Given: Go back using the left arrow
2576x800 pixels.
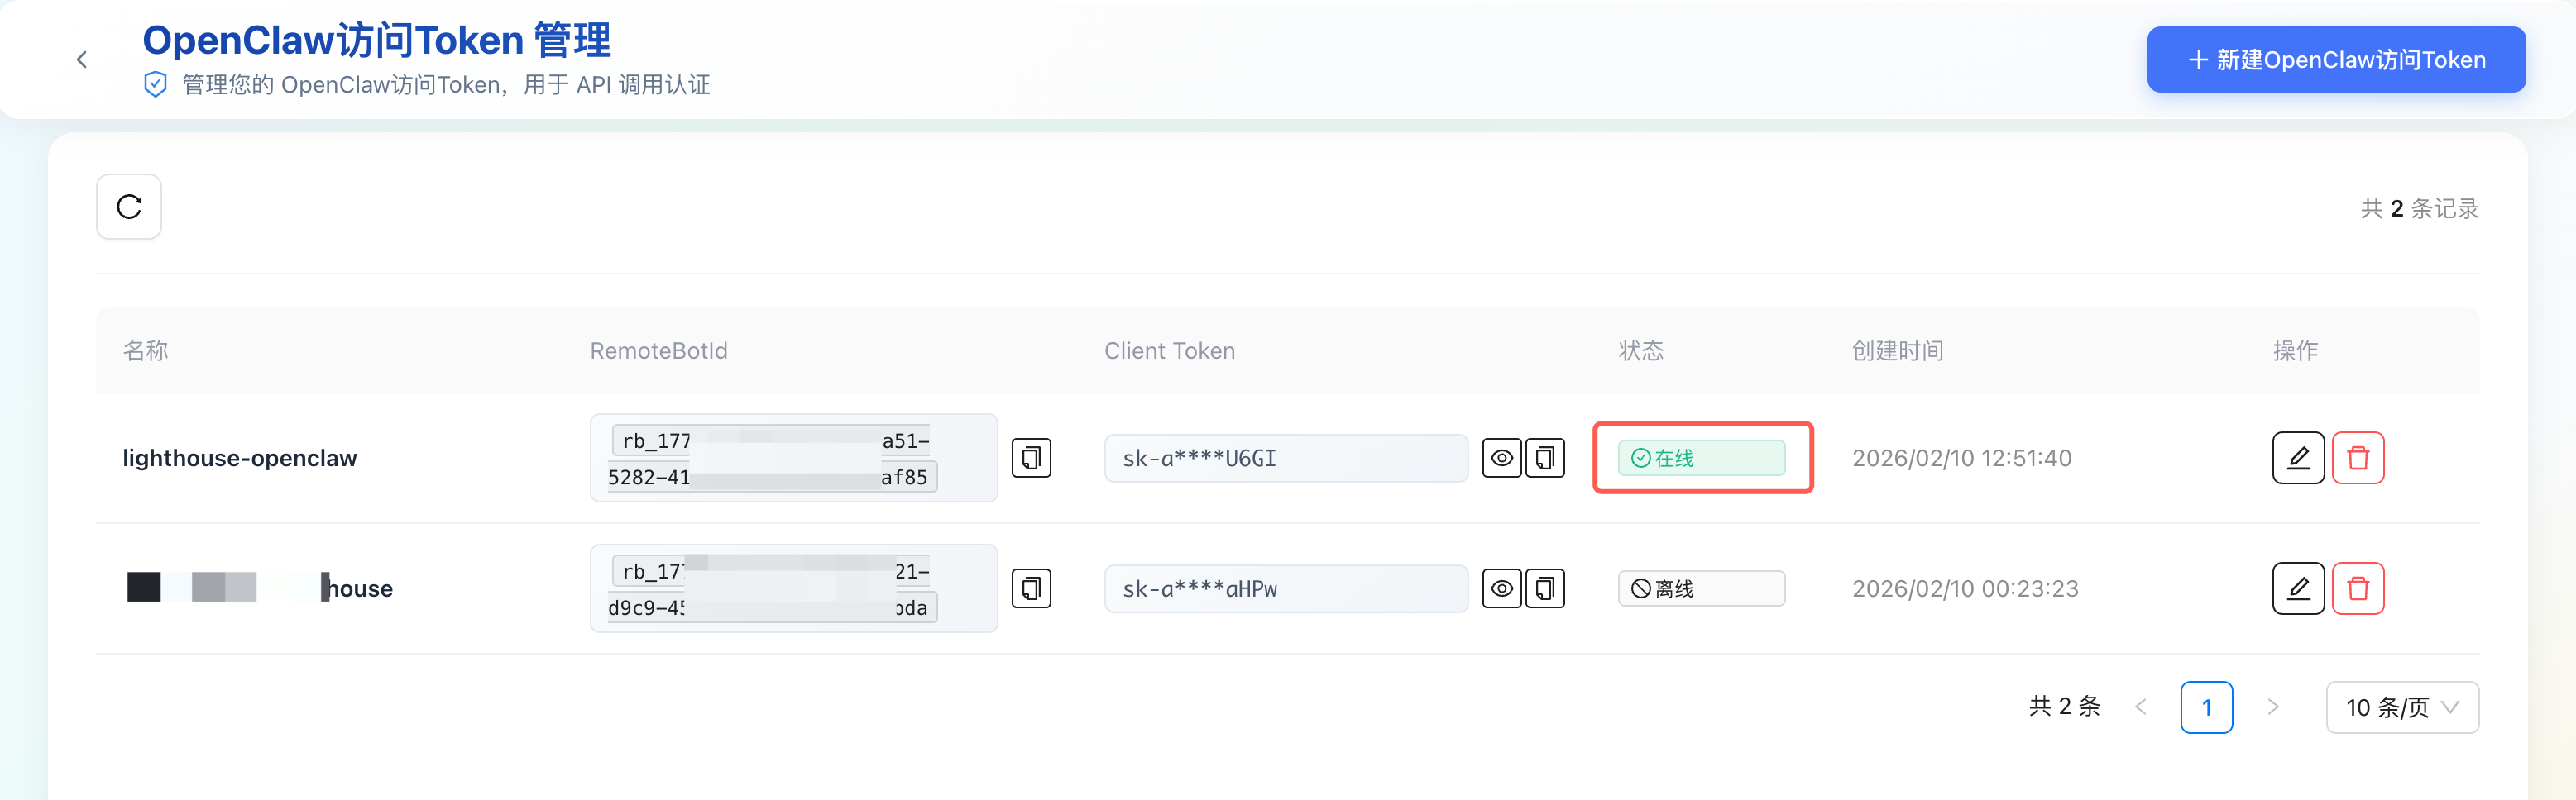Looking at the screenshot, I should [x=82, y=60].
